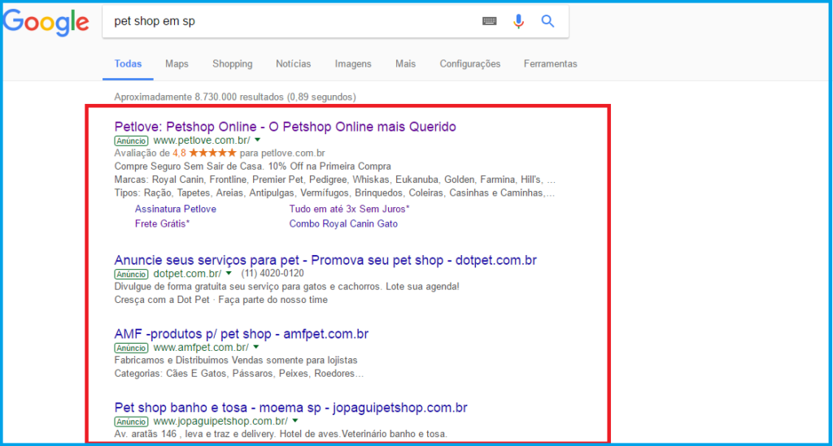Click the five-star rating for petlove.com.br
The width and height of the screenshot is (833, 446).
[x=212, y=153]
